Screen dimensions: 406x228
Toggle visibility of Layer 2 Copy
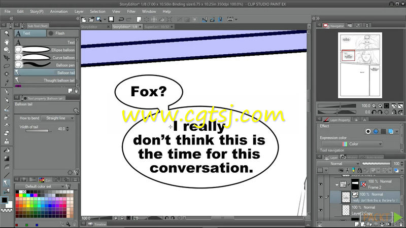[x=321, y=210]
